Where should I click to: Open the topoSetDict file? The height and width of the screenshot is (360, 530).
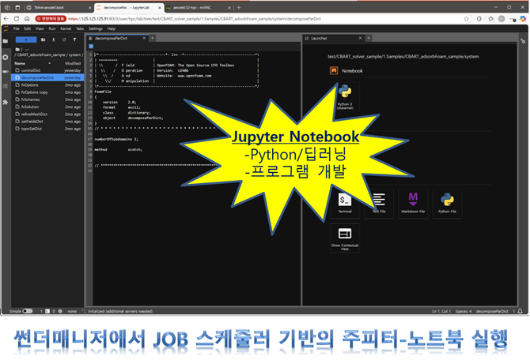click(47, 129)
